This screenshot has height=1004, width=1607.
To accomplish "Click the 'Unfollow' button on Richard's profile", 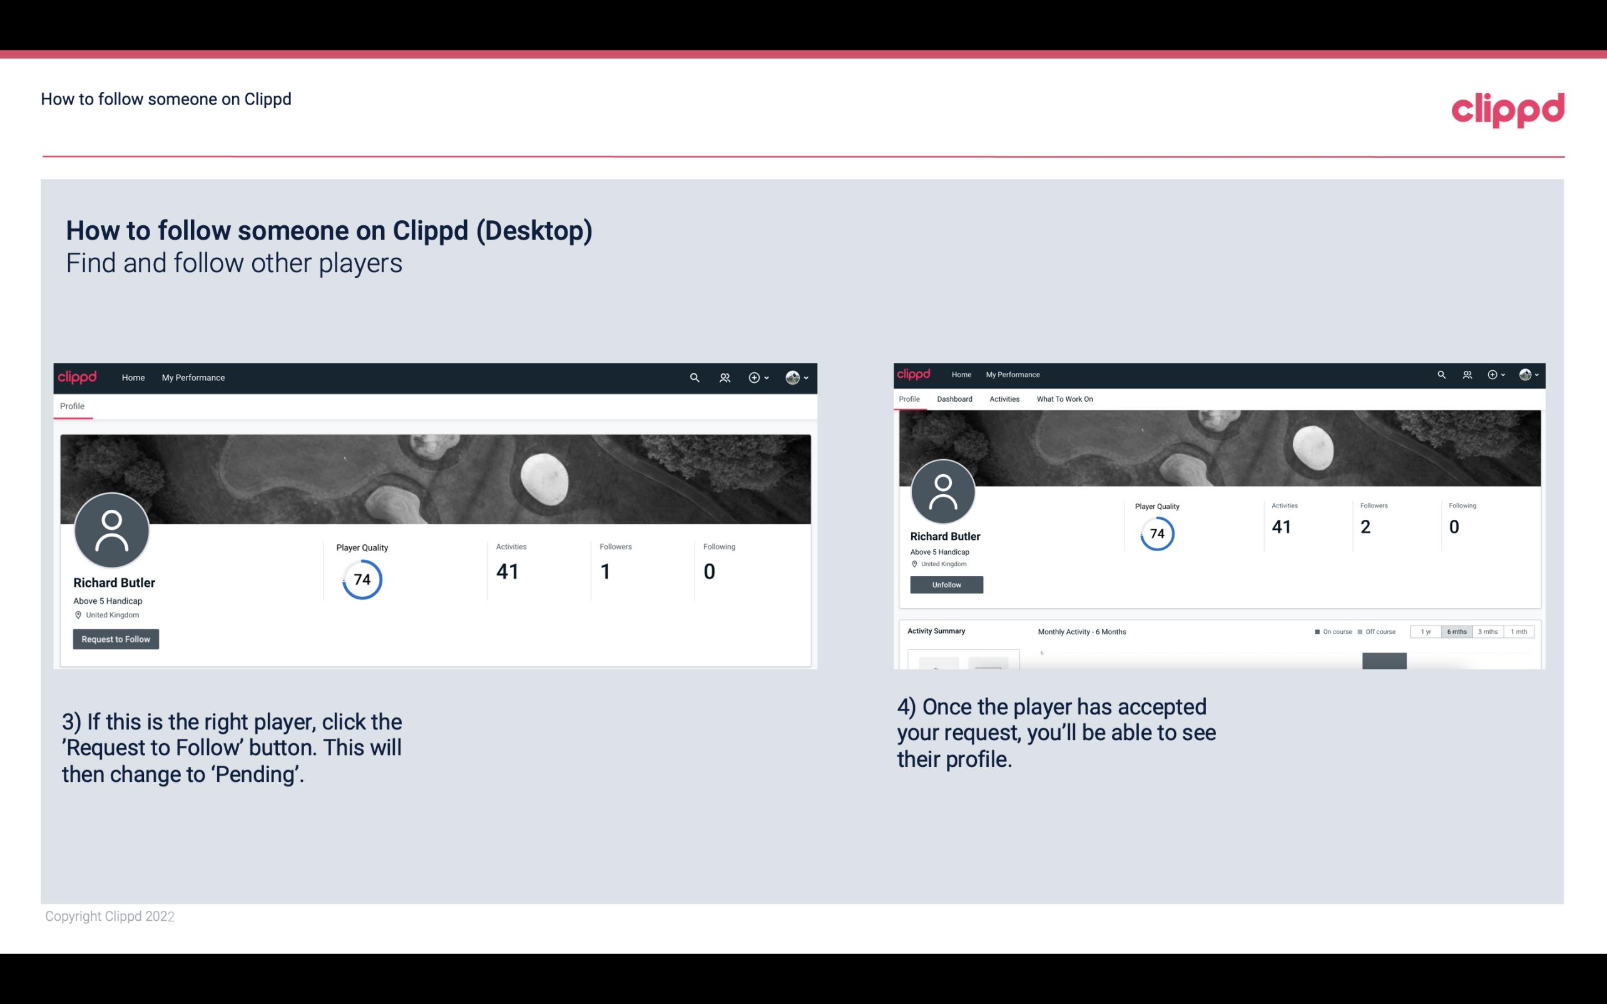I will (x=945, y=584).
